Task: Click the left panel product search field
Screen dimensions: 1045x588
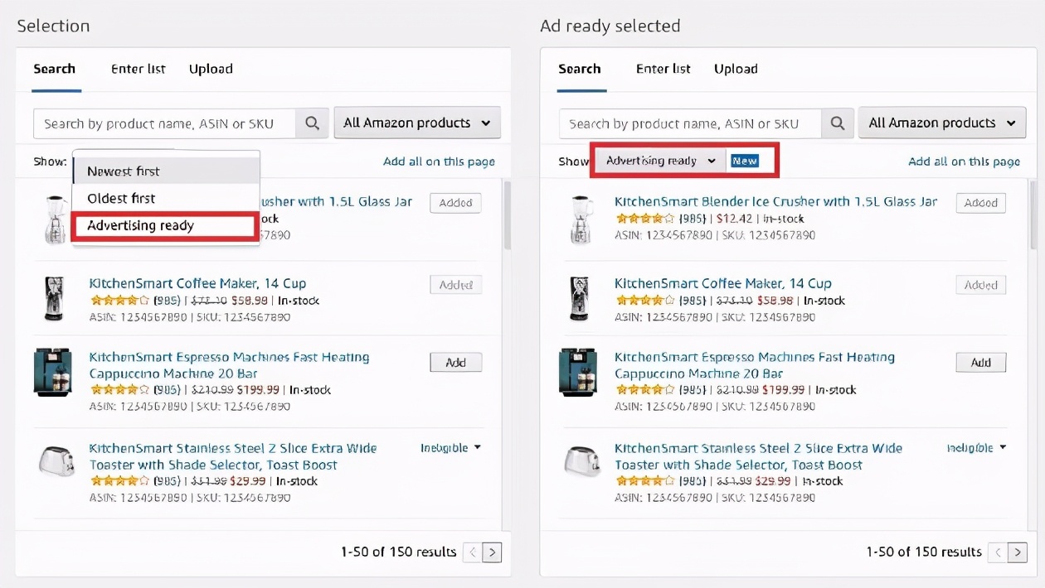Action: pos(165,123)
